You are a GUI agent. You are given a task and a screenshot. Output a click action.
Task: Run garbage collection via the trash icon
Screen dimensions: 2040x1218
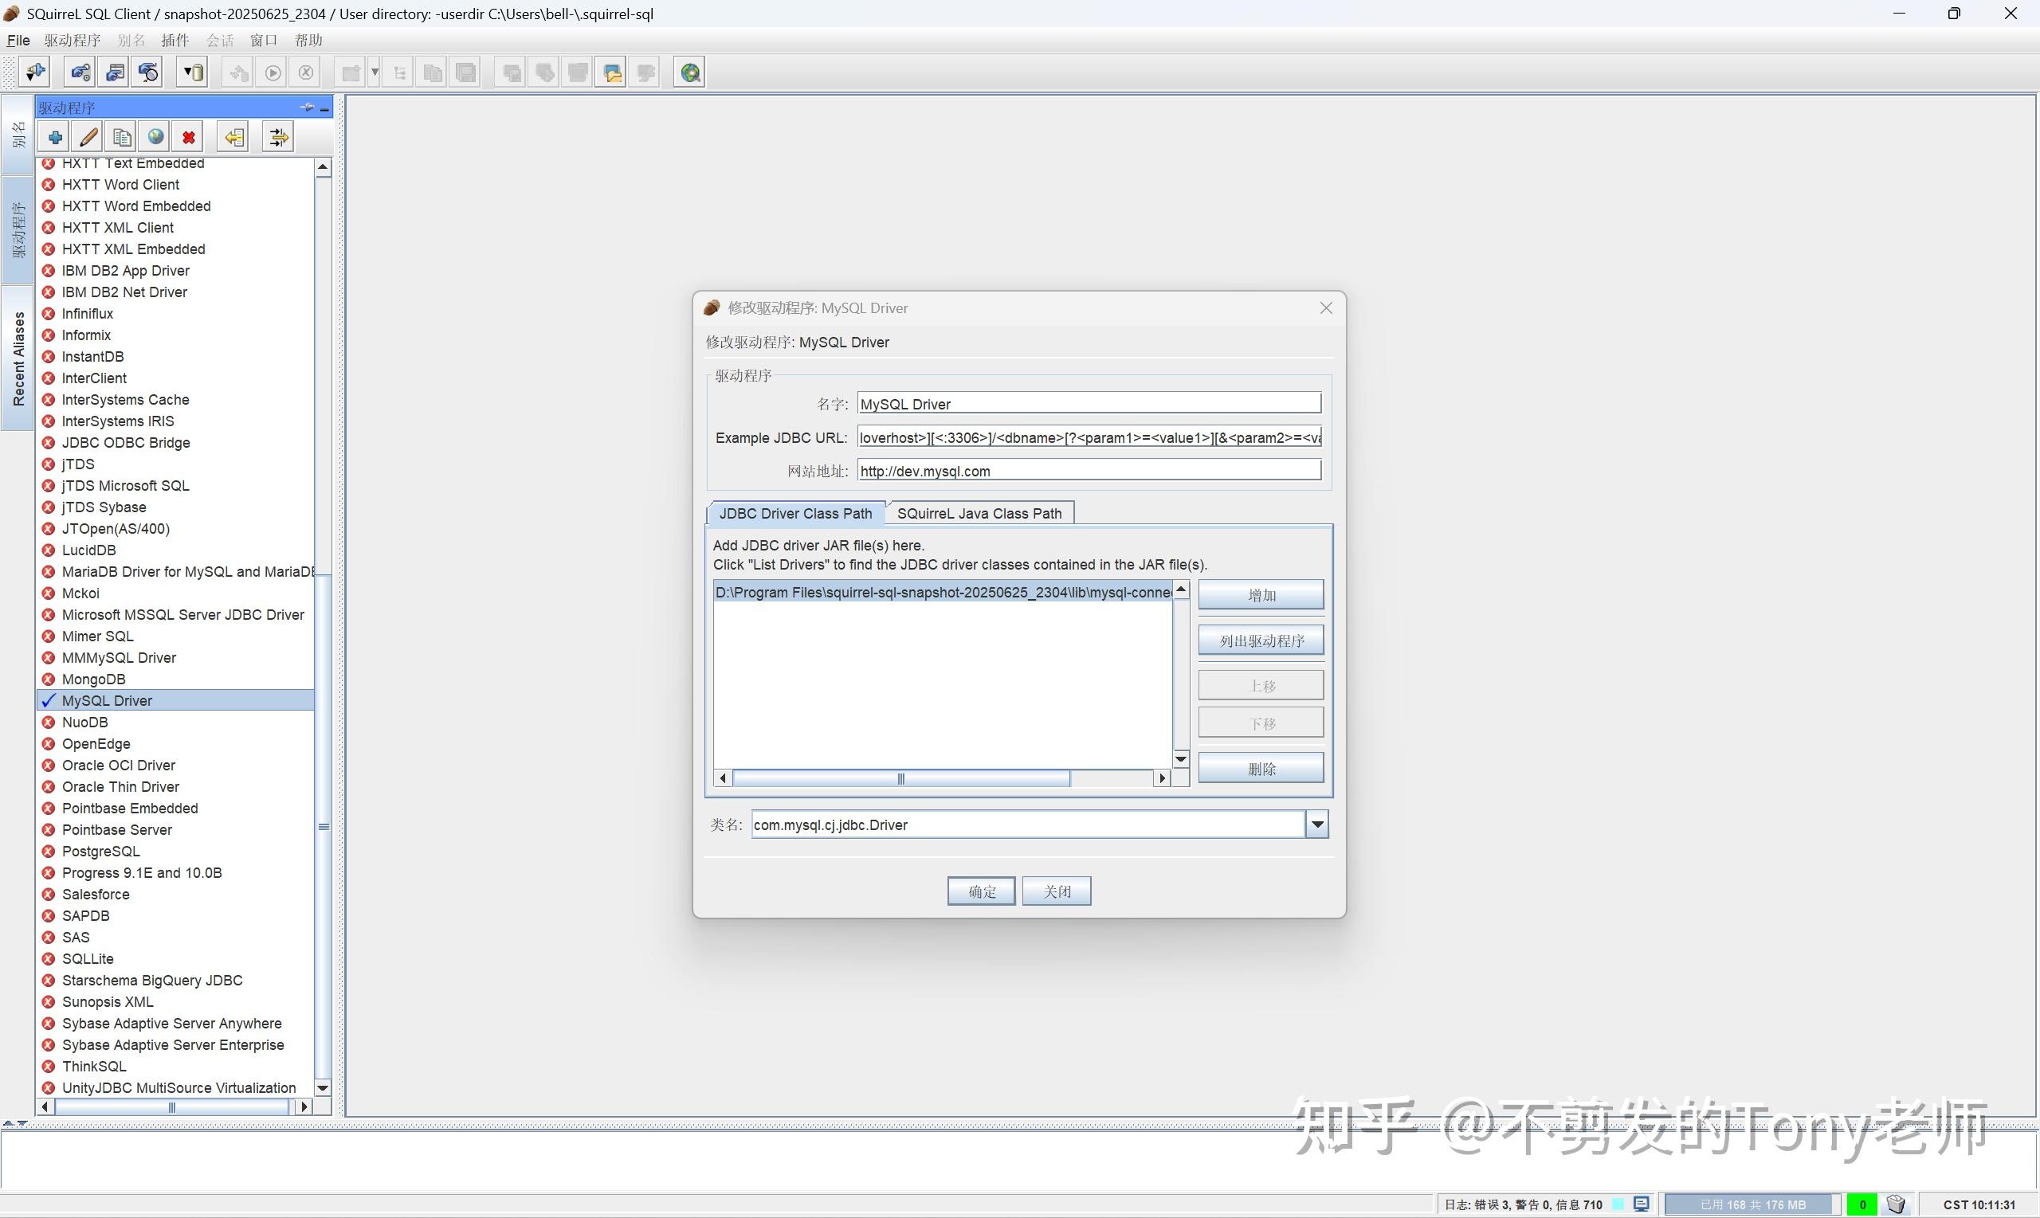1897,1204
